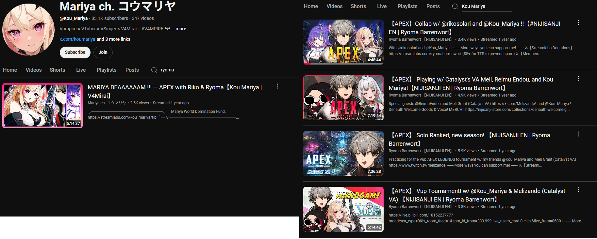This screenshot has height=239, width=597.
Task: Play Vup Tournament Friend Game thumbnail
Action: pyautogui.click(x=343, y=209)
